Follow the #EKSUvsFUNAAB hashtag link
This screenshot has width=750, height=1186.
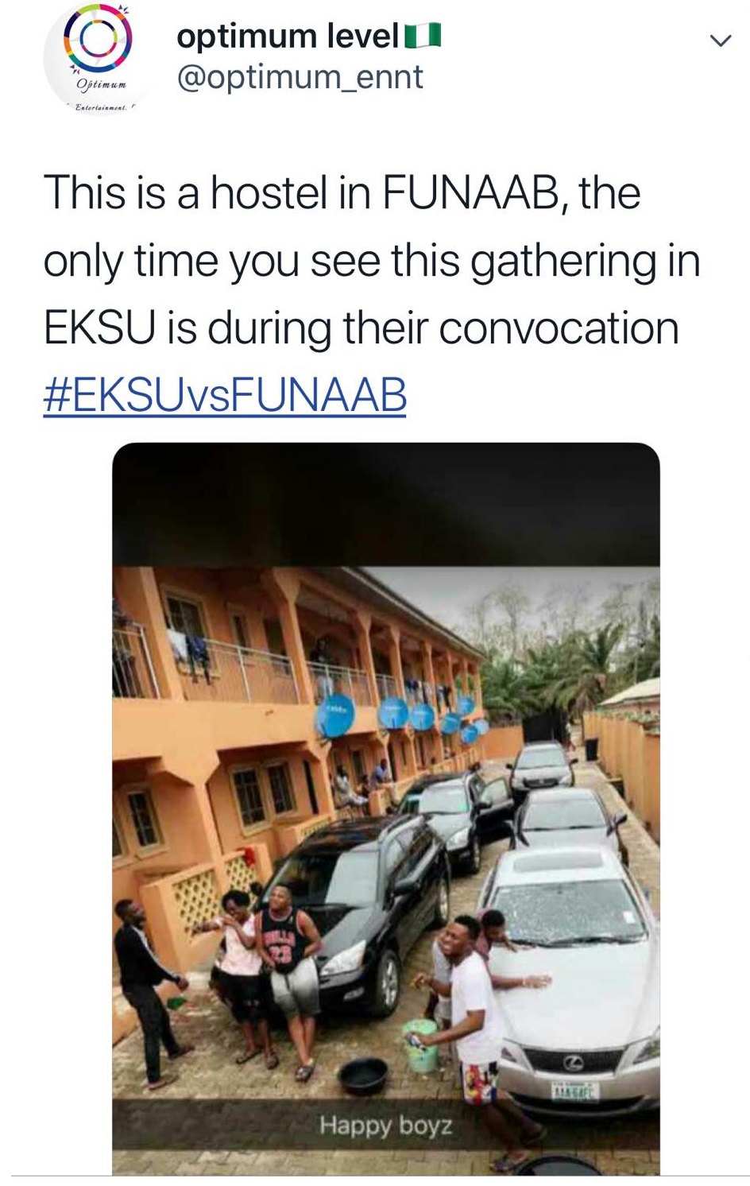[x=225, y=395]
